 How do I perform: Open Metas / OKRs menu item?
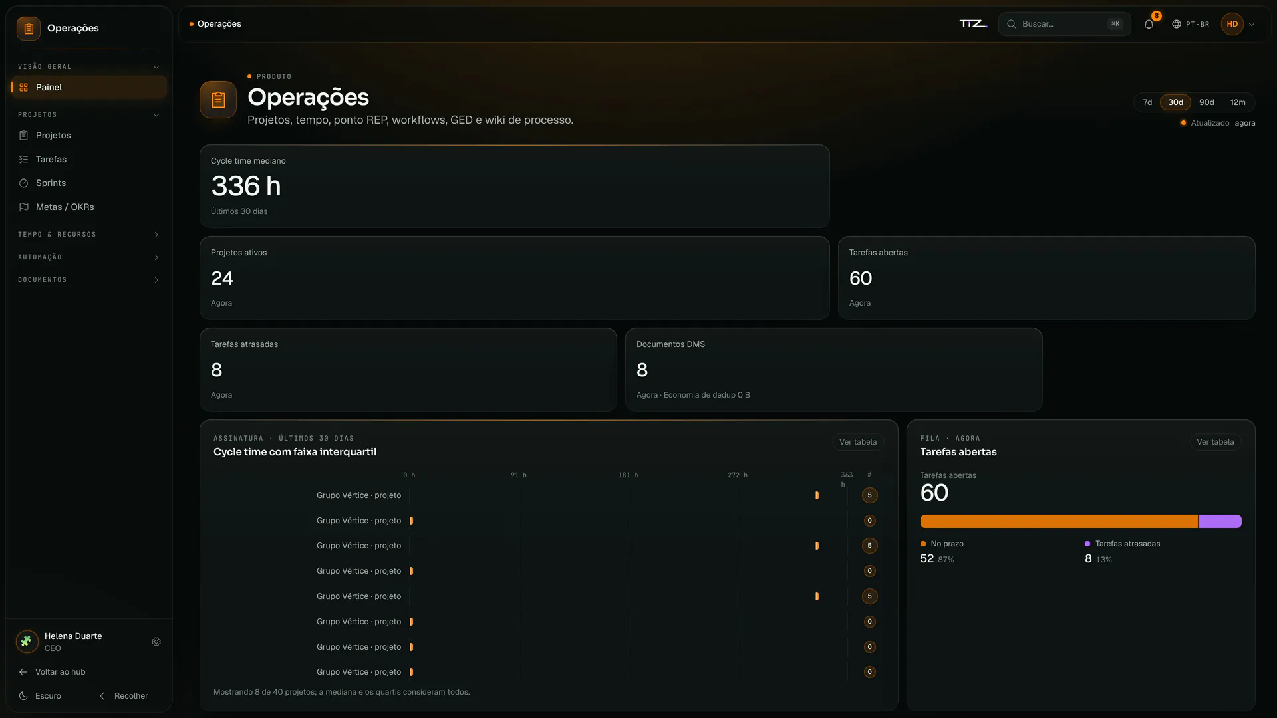pos(88,207)
